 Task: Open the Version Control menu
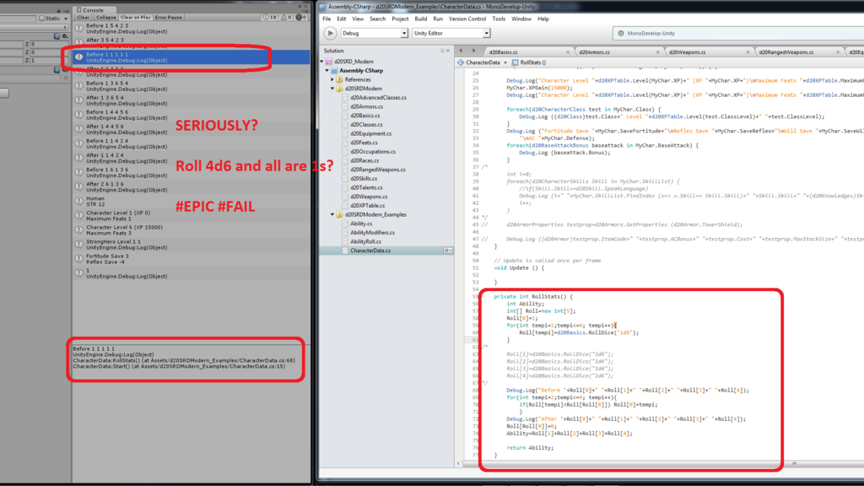click(467, 19)
